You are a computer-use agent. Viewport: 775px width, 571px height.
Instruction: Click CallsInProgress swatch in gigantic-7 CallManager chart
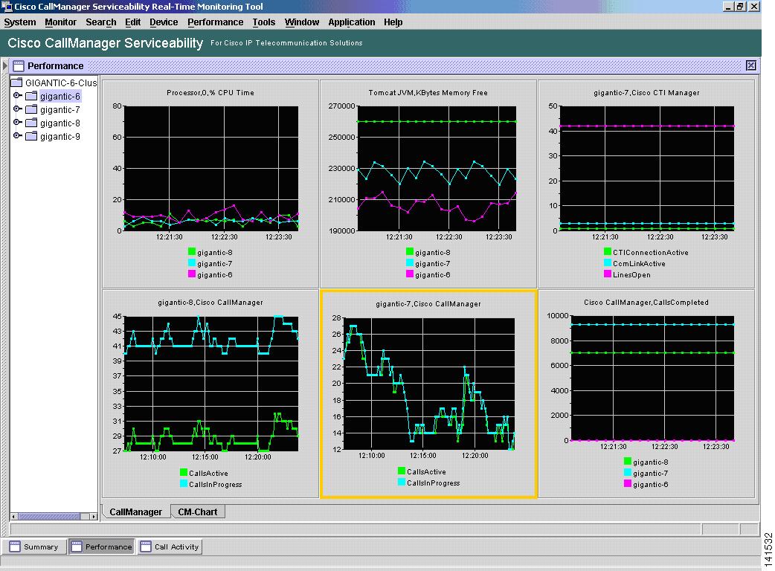point(402,482)
